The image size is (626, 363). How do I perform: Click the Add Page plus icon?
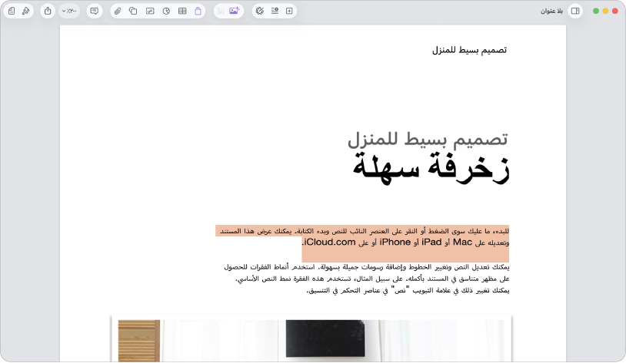point(289,12)
